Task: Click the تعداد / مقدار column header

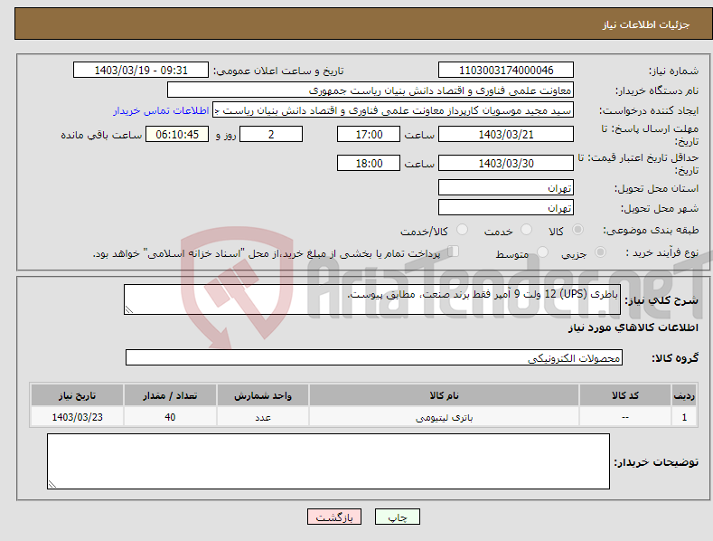Action: [170, 395]
